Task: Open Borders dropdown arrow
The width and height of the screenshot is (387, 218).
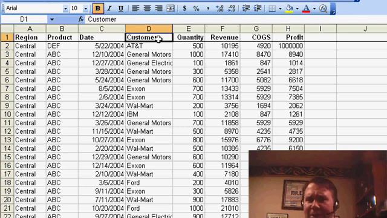Action: tap(280, 8)
